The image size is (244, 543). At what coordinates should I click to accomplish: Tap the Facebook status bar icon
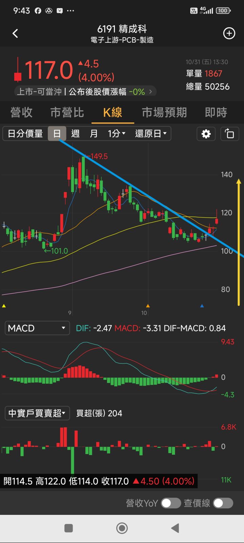(38, 11)
